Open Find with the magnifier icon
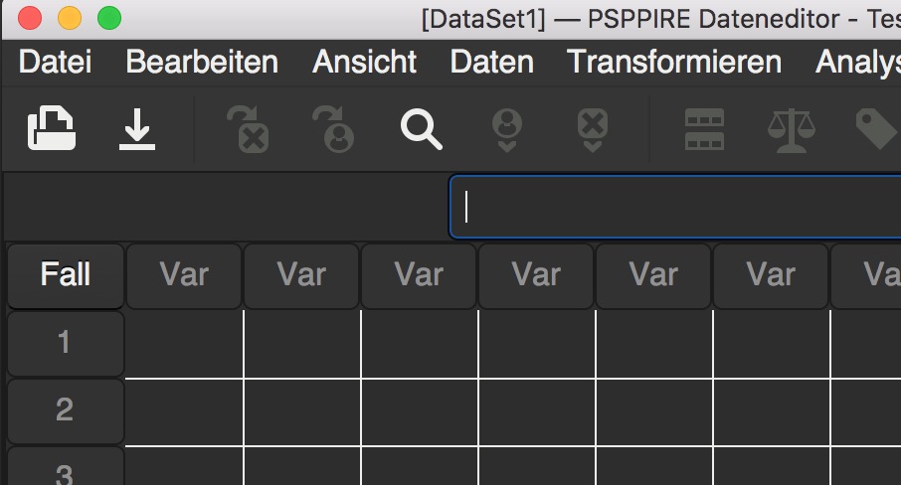 [x=422, y=129]
